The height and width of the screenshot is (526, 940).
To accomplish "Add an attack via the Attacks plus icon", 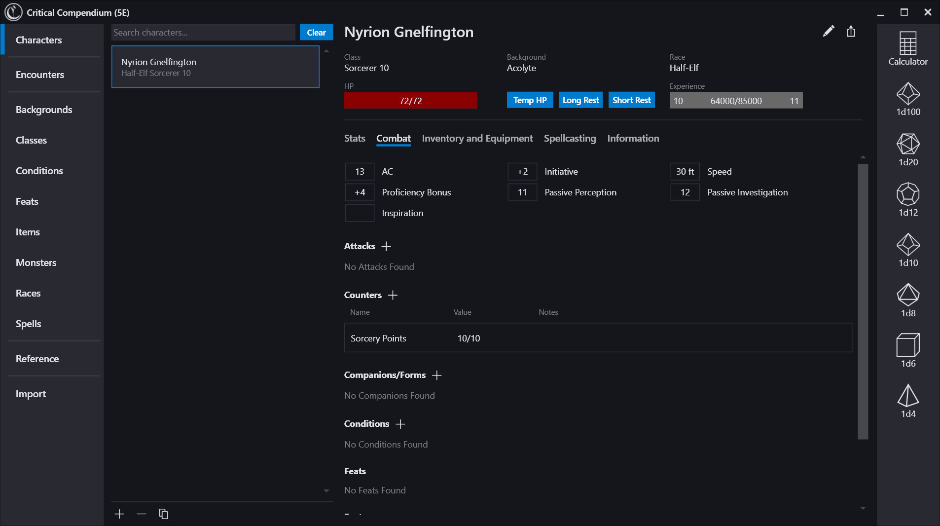I will 387,246.
